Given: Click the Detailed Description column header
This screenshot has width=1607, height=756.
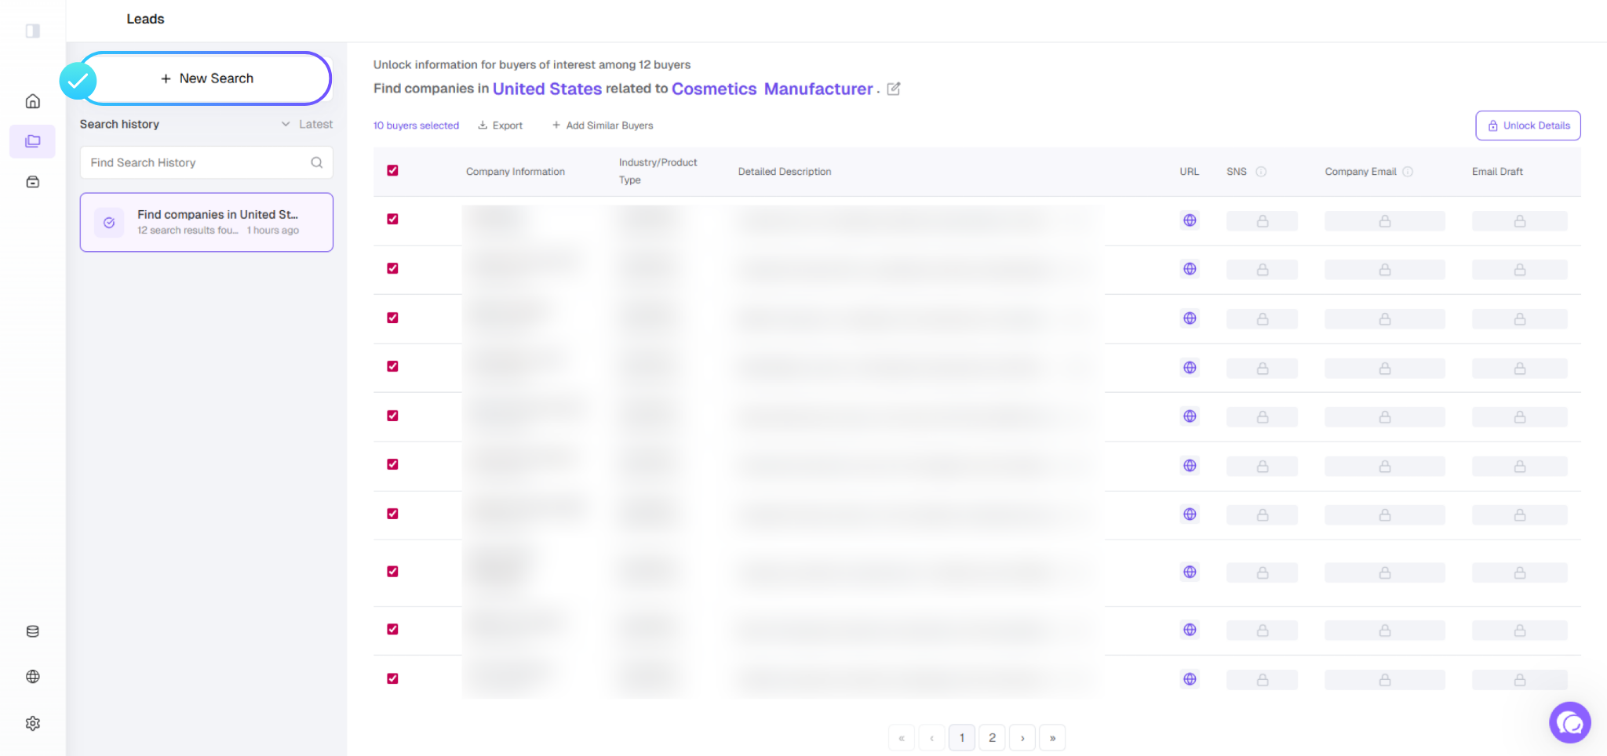Looking at the screenshot, I should coord(785,172).
